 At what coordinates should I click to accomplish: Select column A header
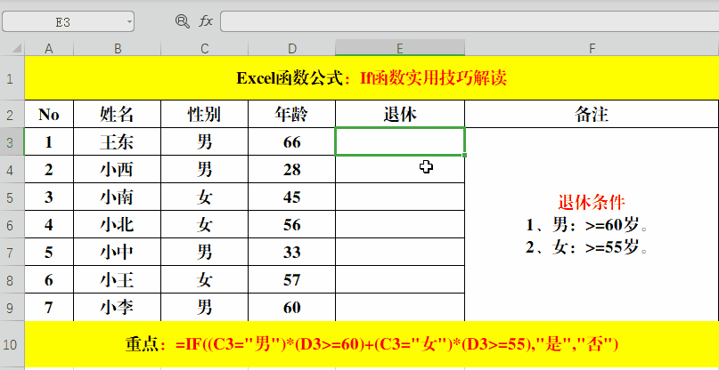49,48
